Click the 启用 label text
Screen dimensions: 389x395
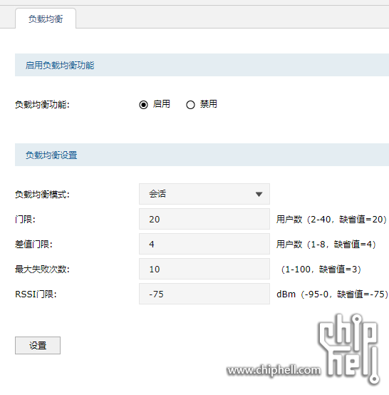pos(162,104)
